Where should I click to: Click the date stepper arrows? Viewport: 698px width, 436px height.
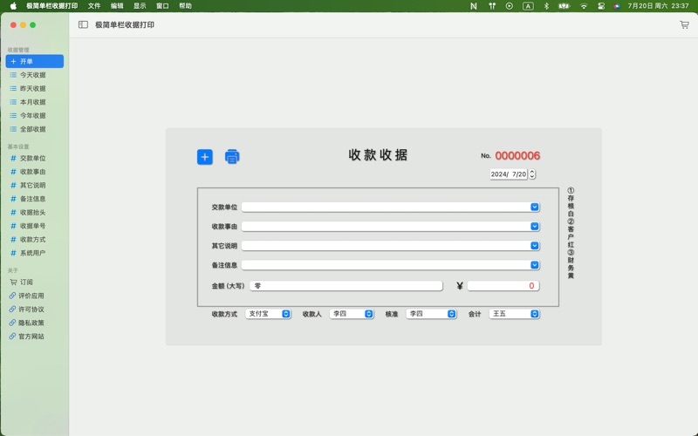click(532, 174)
